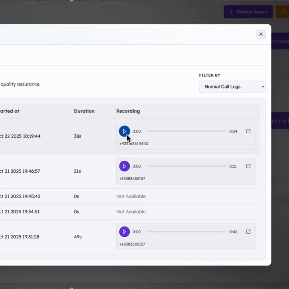
Task: Close the call logs dialog
Action: click(x=261, y=34)
